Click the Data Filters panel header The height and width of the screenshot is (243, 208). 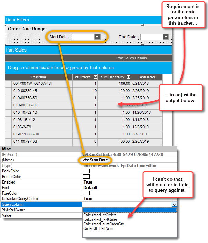pyautogui.click(x=83, y=20)
